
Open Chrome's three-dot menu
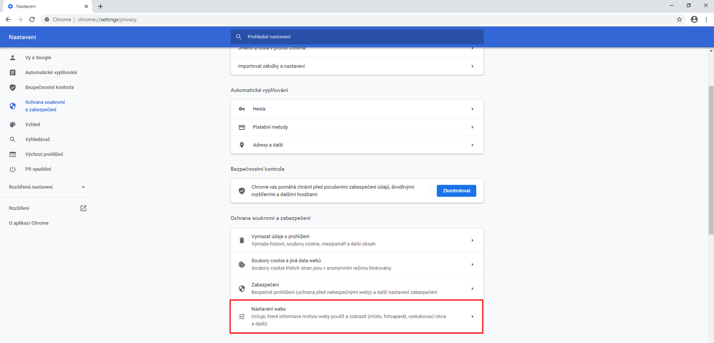pos(706,20)
